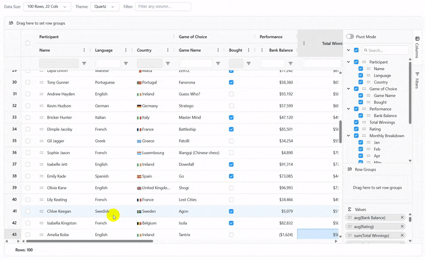This screenshot has height=260, width=425.
Task: Open the Filters side tab
Action: coord(417,80)
